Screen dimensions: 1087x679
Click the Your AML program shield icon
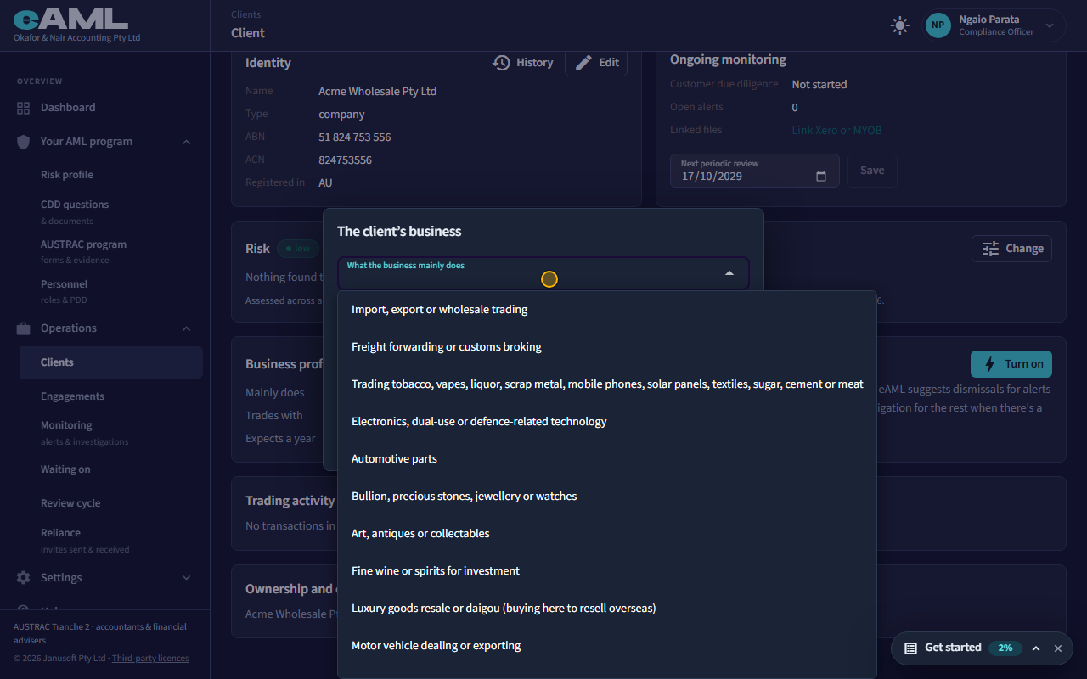pos(24,142)
